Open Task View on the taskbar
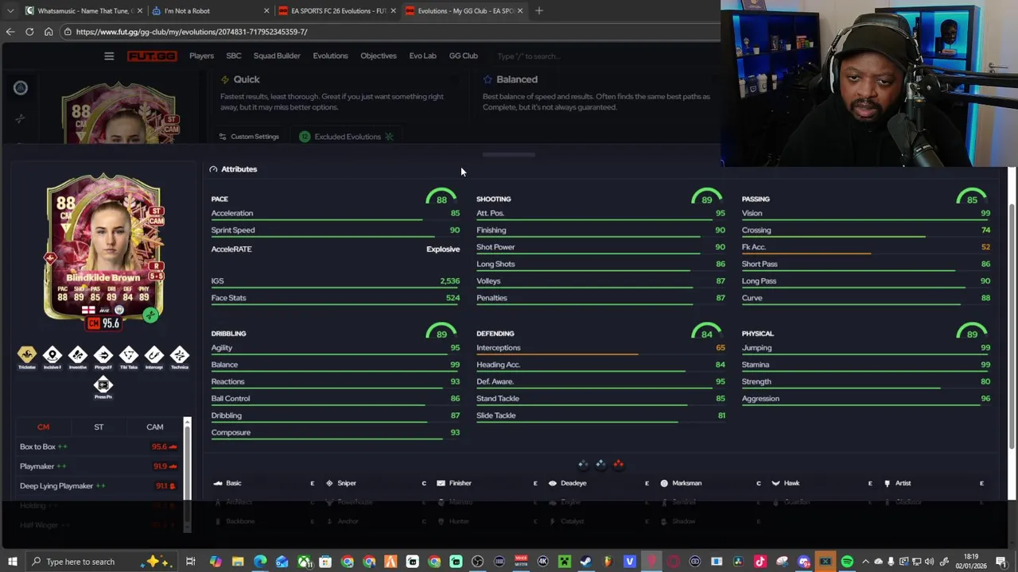This screenshot has height=572, width=1018. click(x=191, y=562)
